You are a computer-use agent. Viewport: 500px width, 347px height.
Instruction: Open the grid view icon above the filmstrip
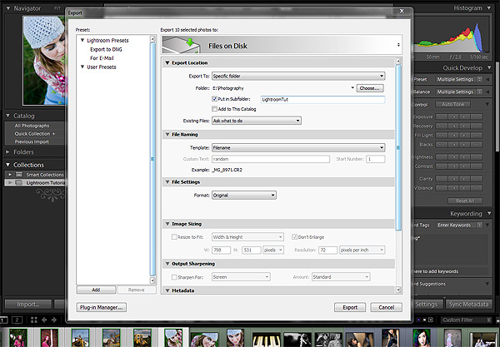(x=34, y=320)
